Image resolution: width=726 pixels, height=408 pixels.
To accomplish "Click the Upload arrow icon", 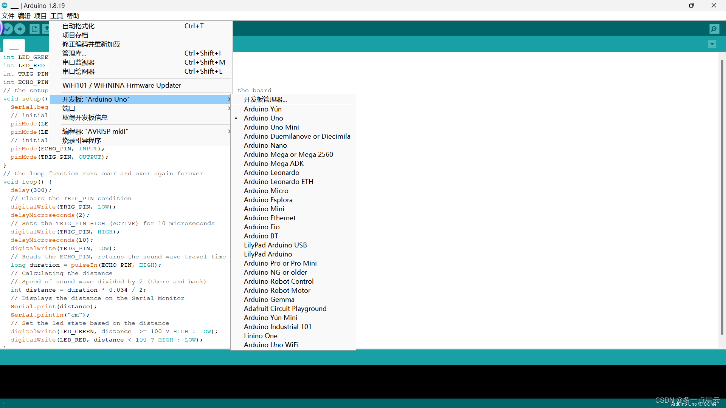I will pyautogui.click(x=20, y=29).
